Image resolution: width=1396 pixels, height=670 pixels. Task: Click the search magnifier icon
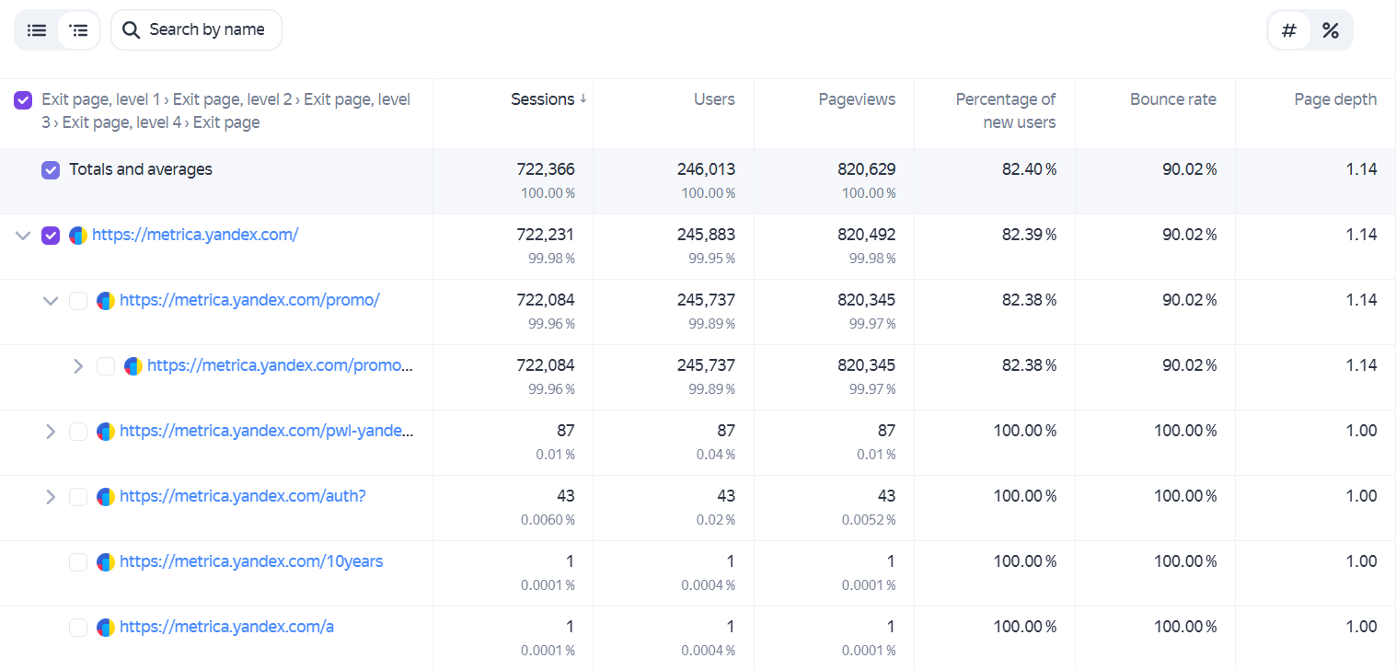click(133, 30)
